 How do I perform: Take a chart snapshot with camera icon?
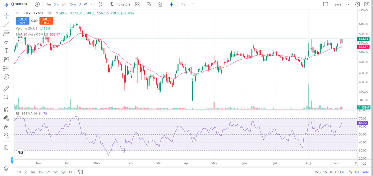point(366,4)
